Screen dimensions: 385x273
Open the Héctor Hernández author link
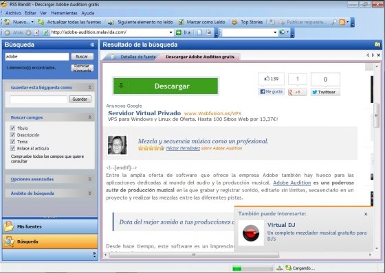[183, 148]
